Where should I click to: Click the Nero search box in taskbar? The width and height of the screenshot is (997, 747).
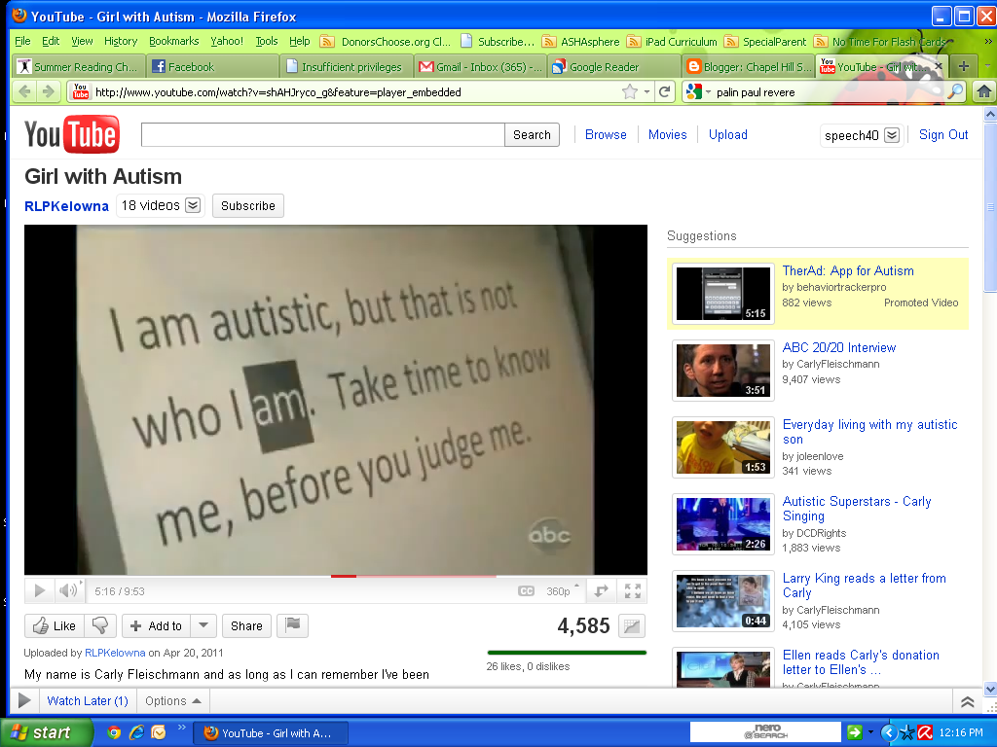pos(765,731)
